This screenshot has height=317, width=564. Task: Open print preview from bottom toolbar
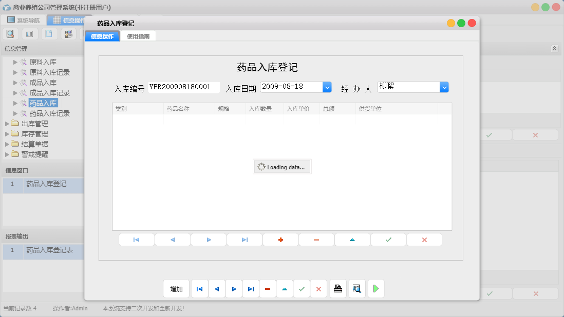coord(357,288)
